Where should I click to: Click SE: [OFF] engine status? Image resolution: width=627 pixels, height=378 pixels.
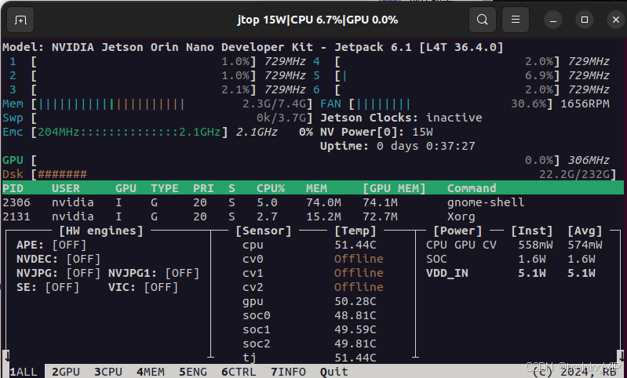pos(48,287)
